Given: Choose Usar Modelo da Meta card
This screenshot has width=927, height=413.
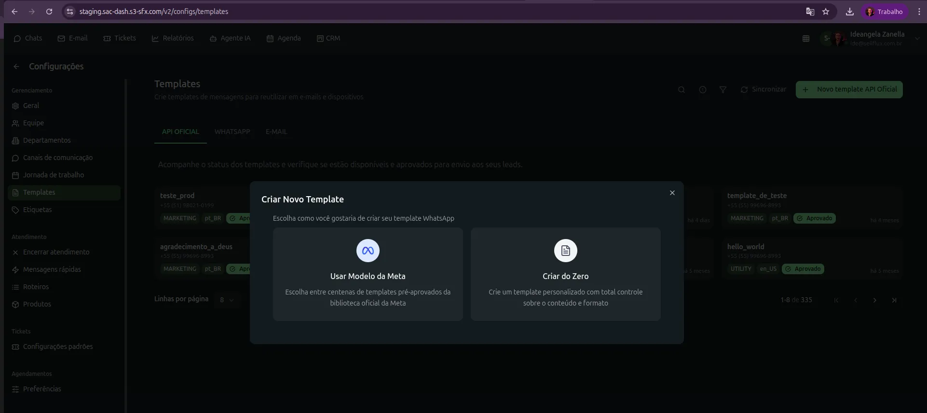Looking at the screenshot, I should (x=368, y=274).
